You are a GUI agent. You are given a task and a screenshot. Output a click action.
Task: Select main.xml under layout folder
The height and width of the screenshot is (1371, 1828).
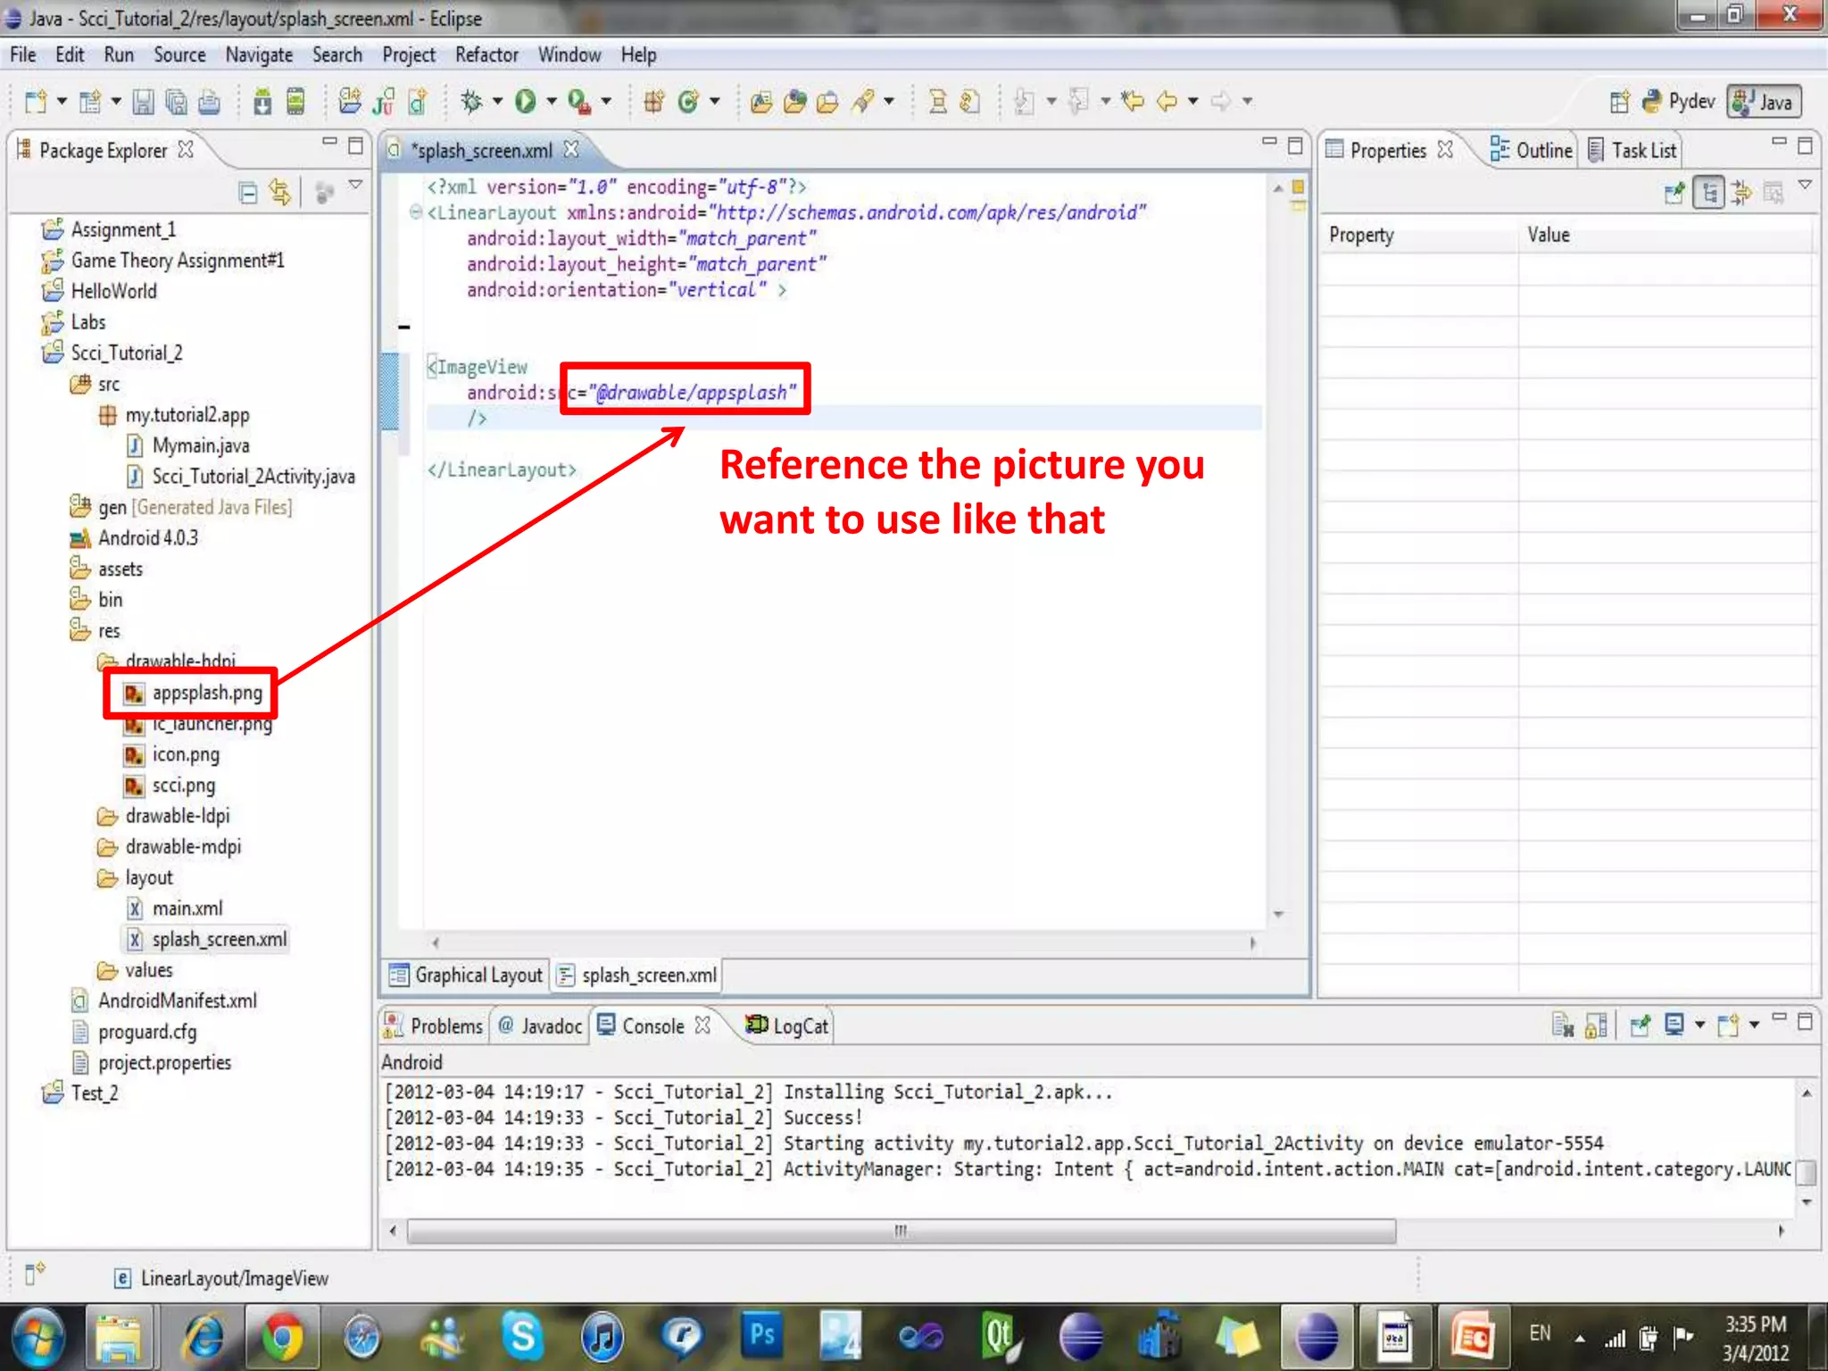pyautogui.click(x=174, y=909)
